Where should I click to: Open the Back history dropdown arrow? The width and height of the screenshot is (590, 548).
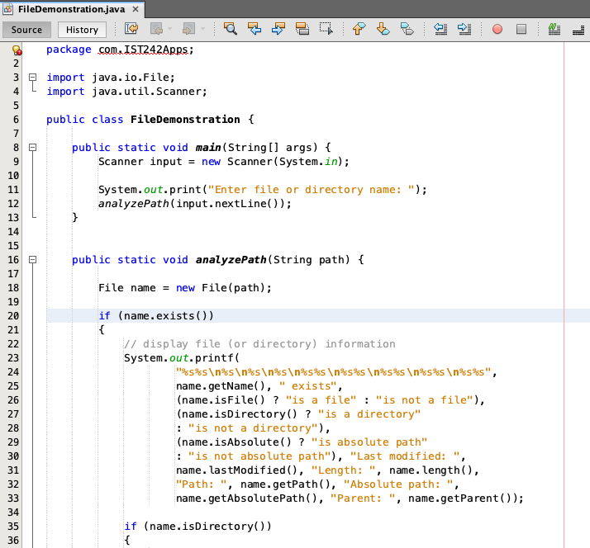coord(169,29)
